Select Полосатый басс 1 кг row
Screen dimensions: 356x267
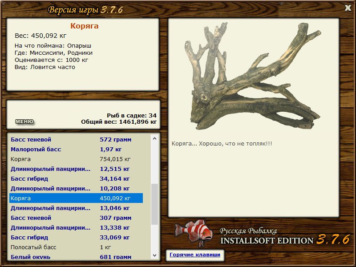76,247
